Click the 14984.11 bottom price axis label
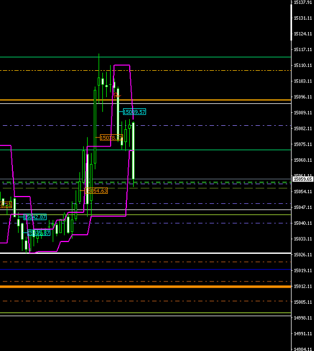 coord(303,349)
